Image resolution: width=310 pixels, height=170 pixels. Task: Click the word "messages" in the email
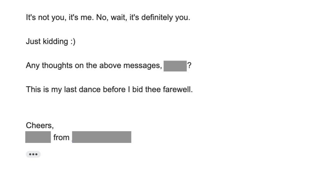coord(144,66)
